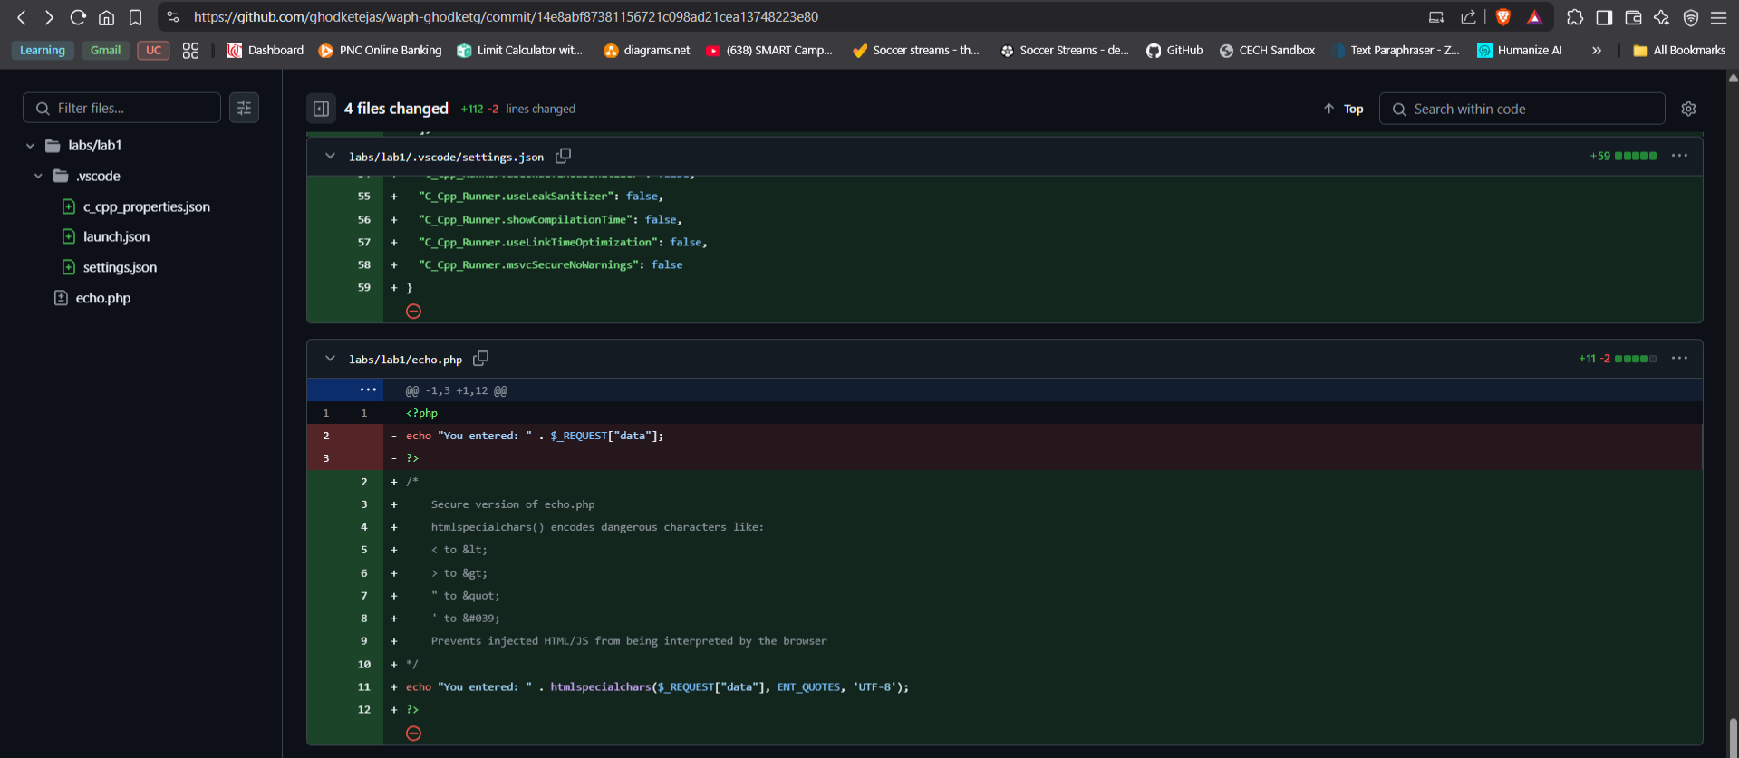Viewport: 1739px width, 758px height.
Task: Collapse the echo.php diff
Action: [x=330, y=360]
